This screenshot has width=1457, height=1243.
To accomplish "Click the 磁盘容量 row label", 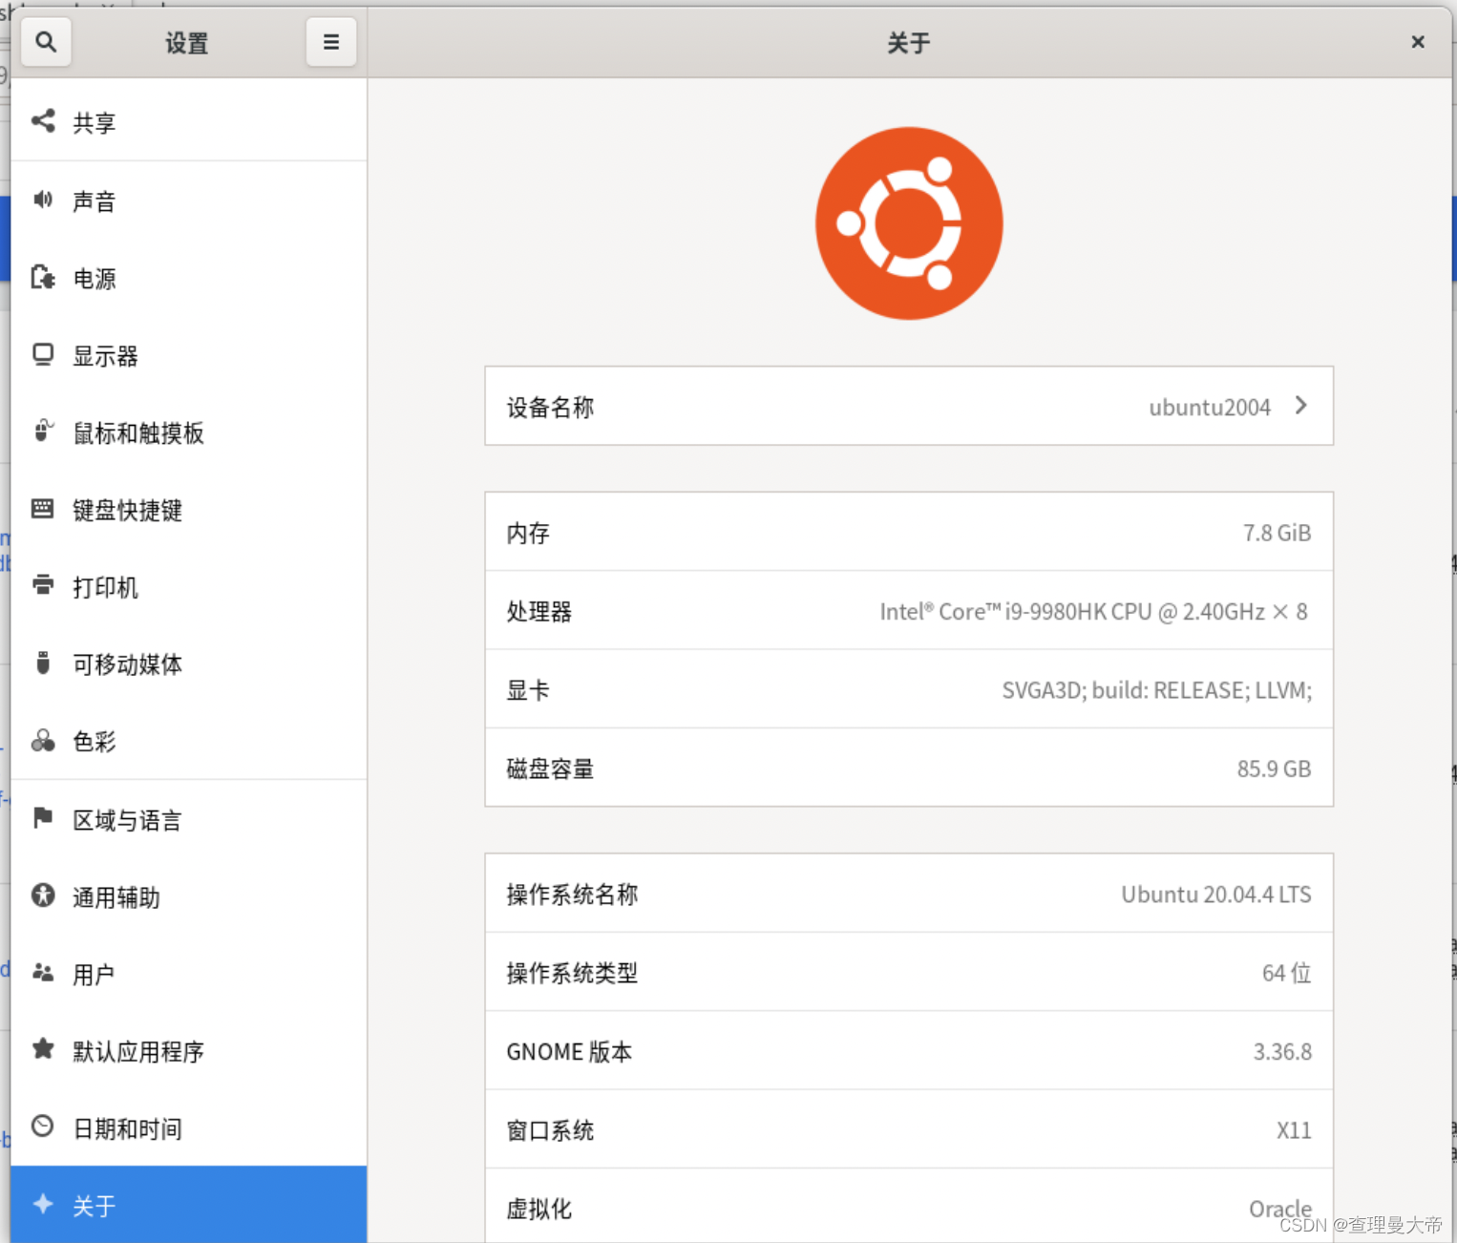I will 550,769.
